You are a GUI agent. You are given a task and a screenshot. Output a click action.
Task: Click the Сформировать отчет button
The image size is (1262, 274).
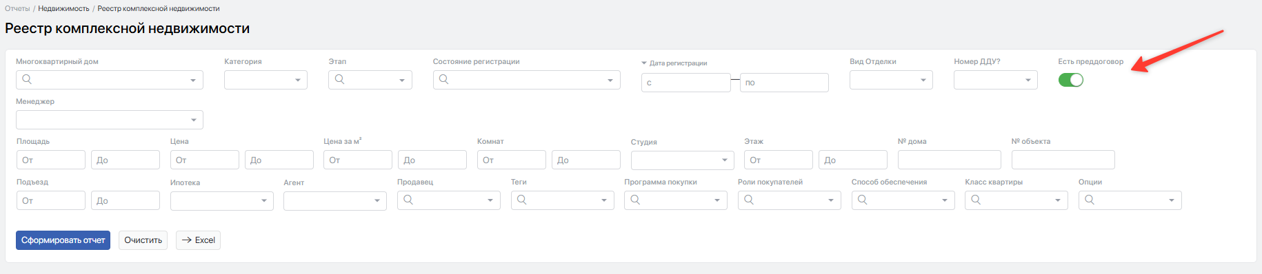[63, 240]
